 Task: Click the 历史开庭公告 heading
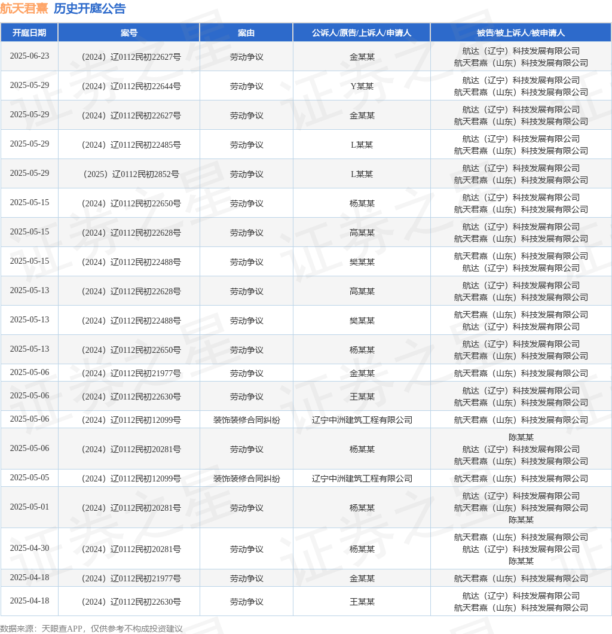[x=90, y=8]
